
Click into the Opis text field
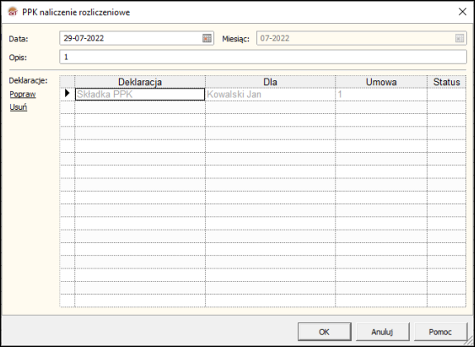point(263,57)
